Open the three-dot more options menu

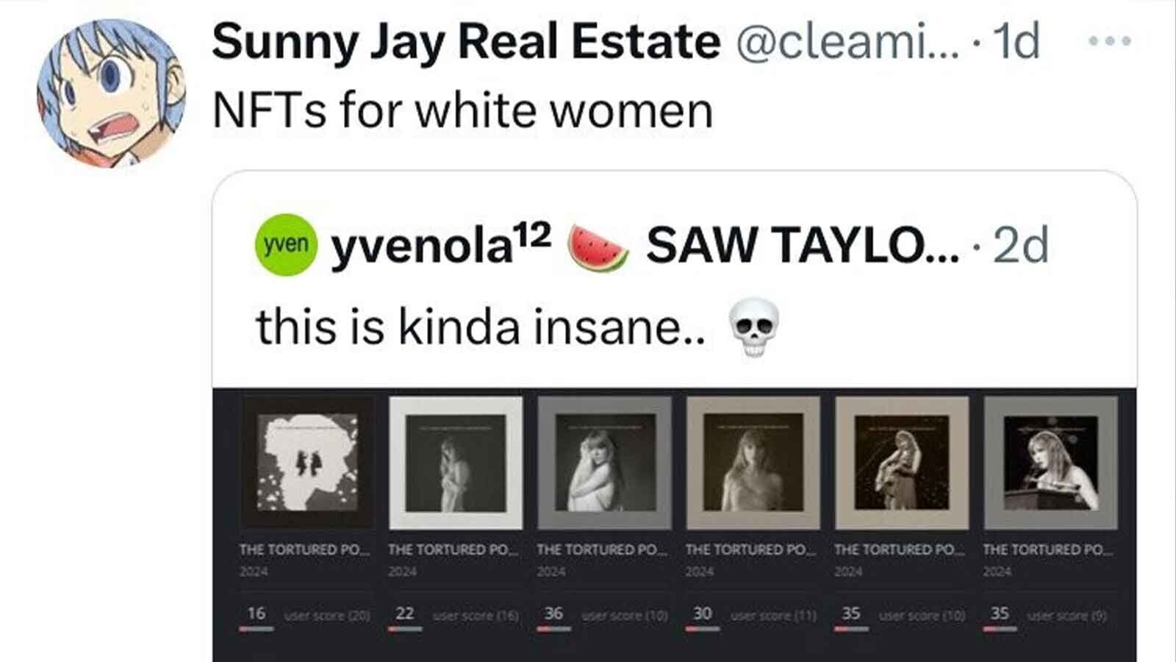pos(1110,41)
